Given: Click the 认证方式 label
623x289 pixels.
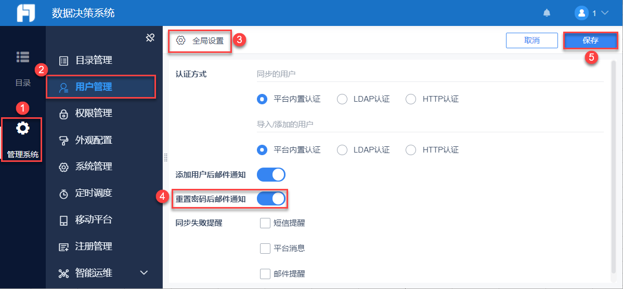Looking at the screenshot, I should tap(191, 74).
